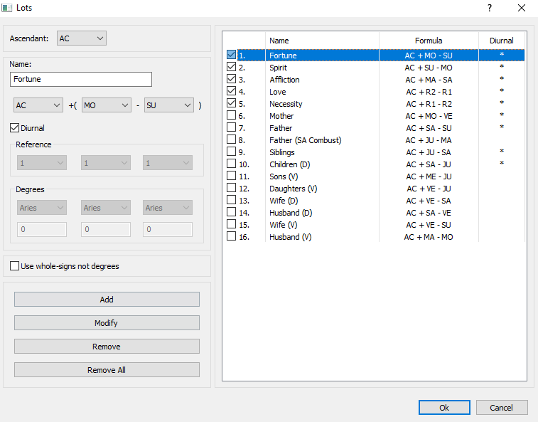The image size is (538, 422).
Task: Enable Use whole-signs not degrees
Action: [15, 266]
